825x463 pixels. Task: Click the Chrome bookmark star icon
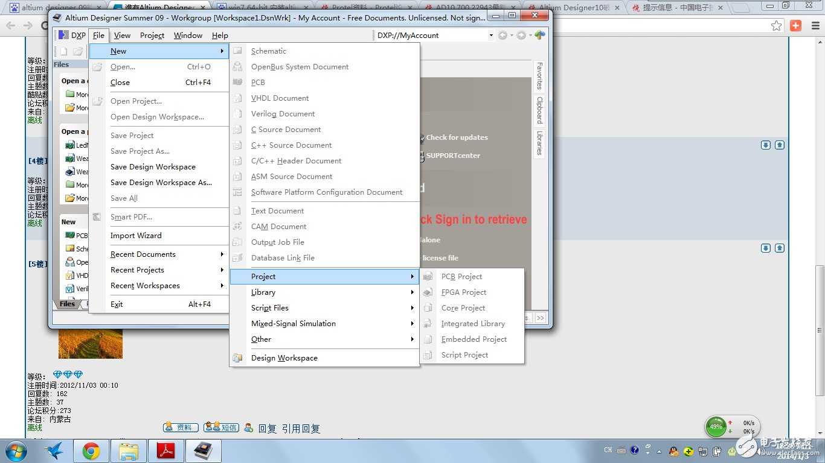[776, 25]
